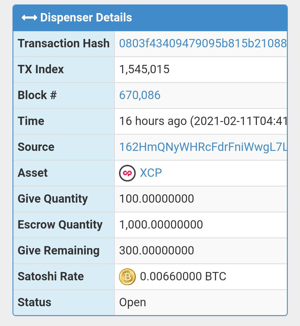Open block 670,086 link
The image size is (300, 326).
pyautogui.click(x=140, y=95)
